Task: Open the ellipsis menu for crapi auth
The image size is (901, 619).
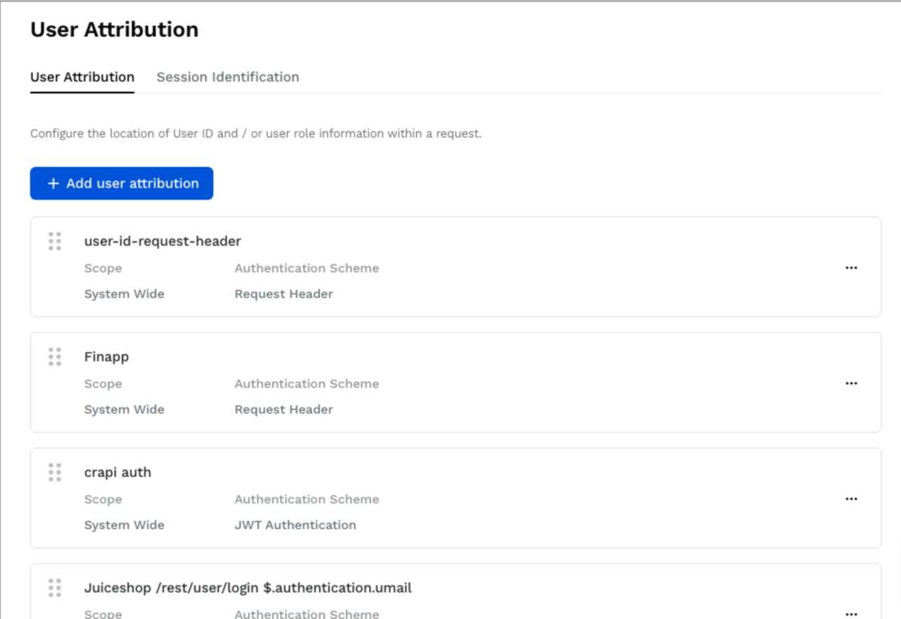Action: (851, 499)
